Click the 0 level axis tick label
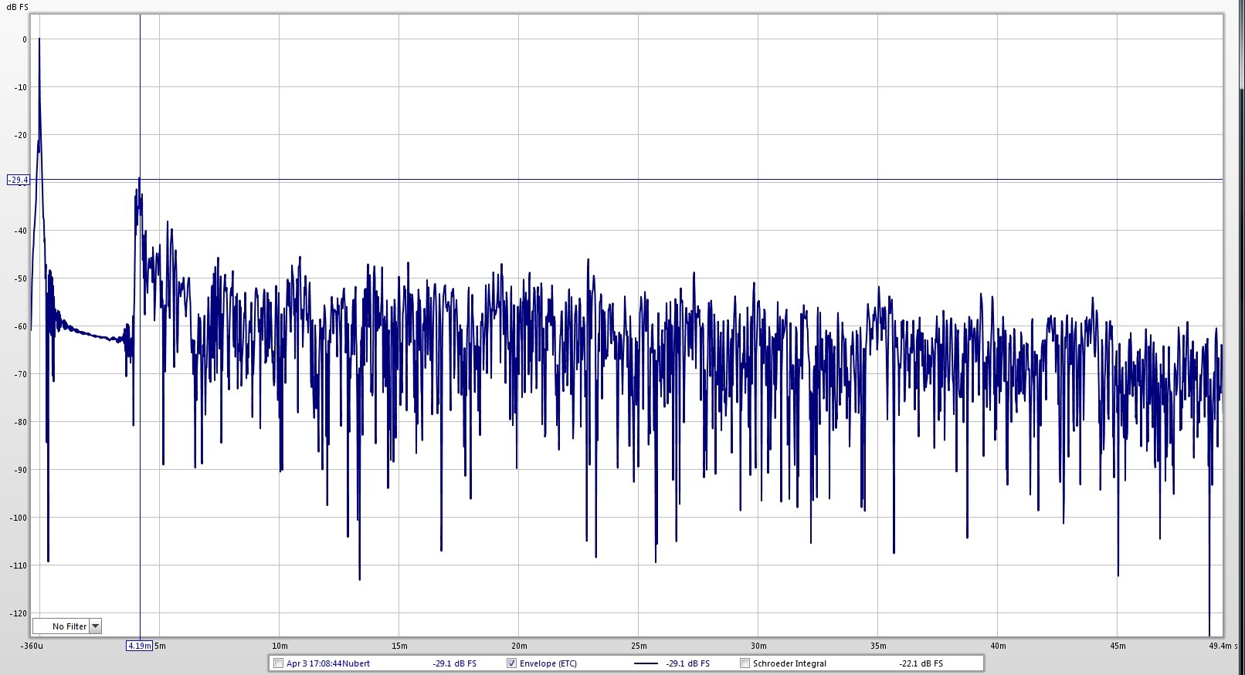This screenshot has height=675, width=1245. point(25,39)
